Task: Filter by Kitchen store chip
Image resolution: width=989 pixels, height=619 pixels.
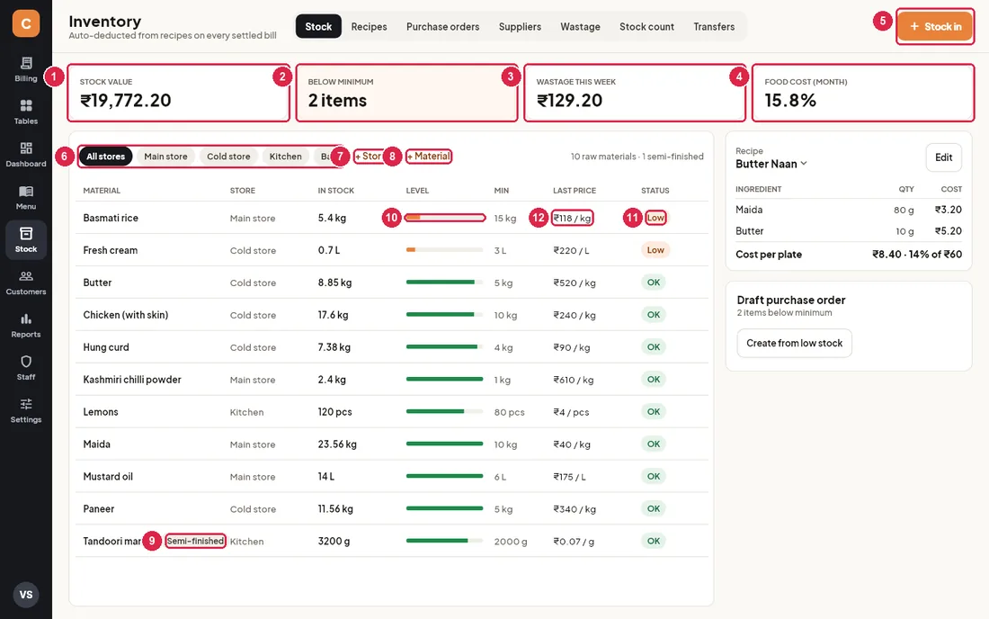Action: [x=286, y=157]
